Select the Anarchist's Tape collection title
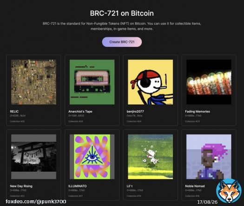 (80, 111)
